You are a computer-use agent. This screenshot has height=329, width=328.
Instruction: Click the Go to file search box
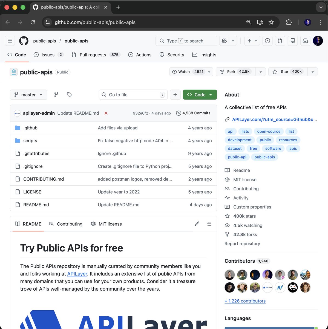133,95
